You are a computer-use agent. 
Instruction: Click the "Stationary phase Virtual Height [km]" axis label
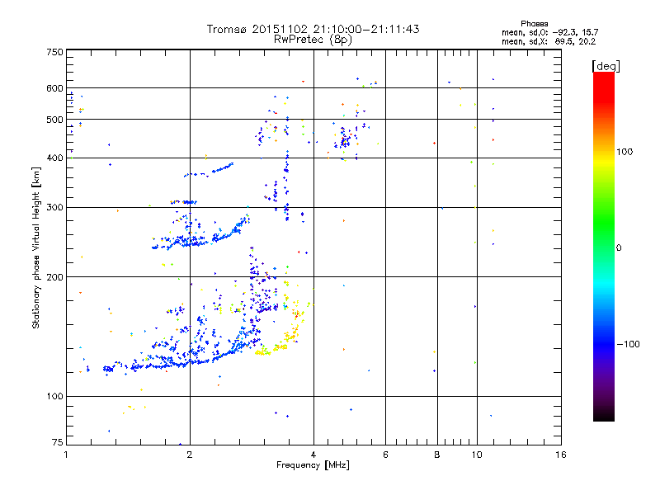35,247
